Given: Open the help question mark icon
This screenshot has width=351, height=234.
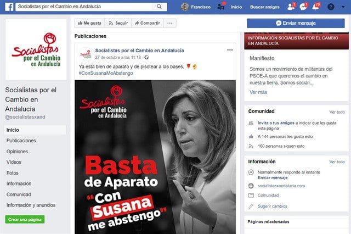Looking at the screenshot, I should tap(331, 7).
